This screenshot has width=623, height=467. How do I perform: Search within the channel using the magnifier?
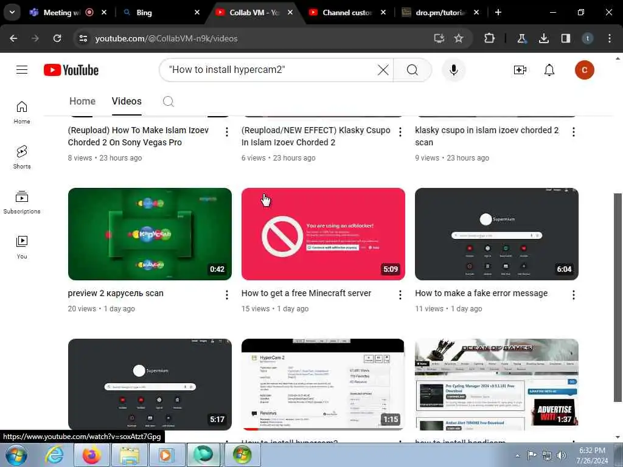pyautogui.click(x=169, y=102)
